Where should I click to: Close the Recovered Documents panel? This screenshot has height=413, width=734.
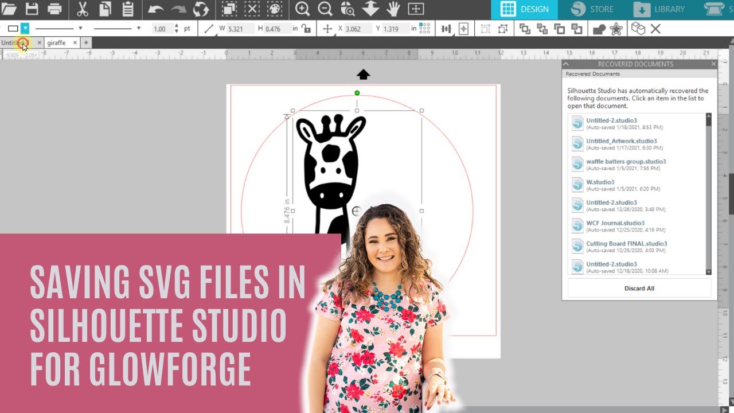pos(713,64)
